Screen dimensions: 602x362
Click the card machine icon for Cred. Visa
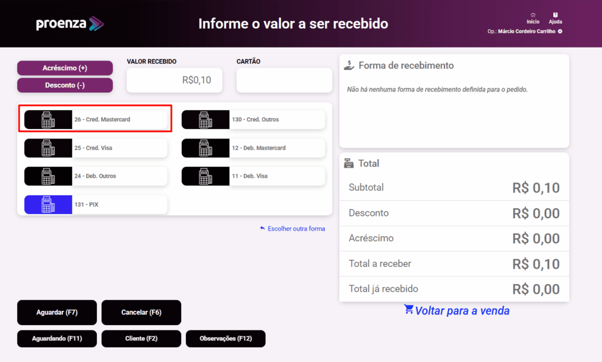(x=48, y=148)
